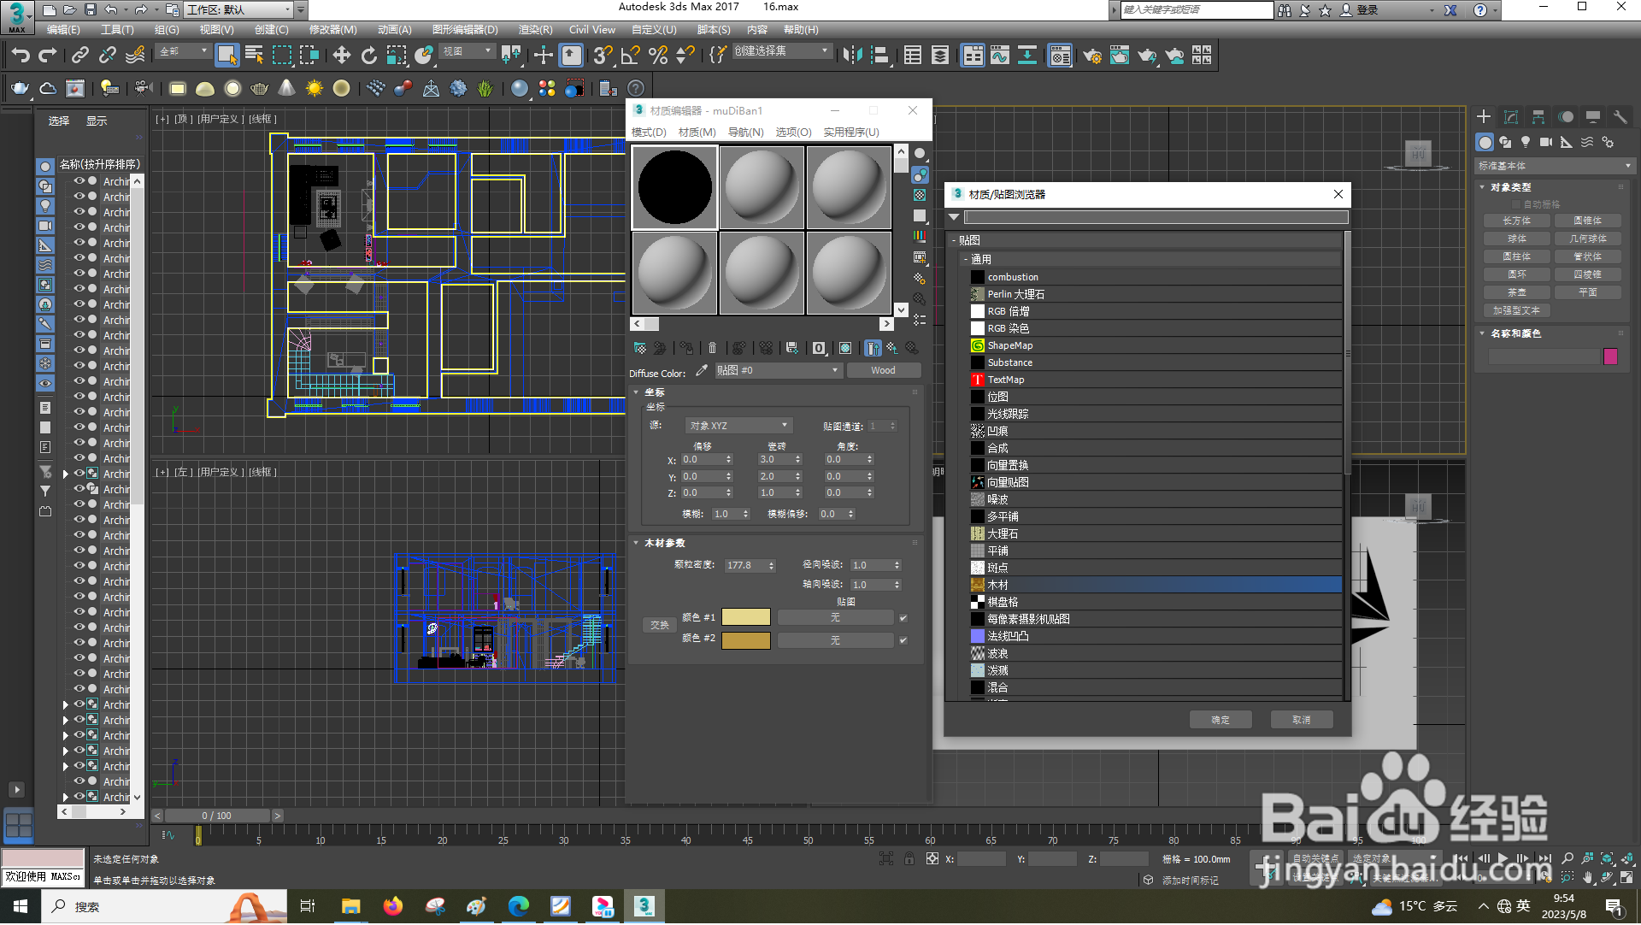Click the Align tool icon
The width and height of the screenshot is (1641, 925).
(880, 56)
